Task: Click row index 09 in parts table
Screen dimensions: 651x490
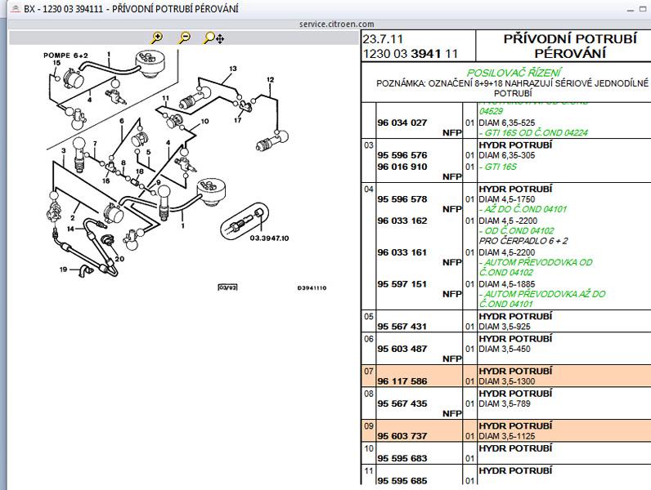Action: [369, 425]
